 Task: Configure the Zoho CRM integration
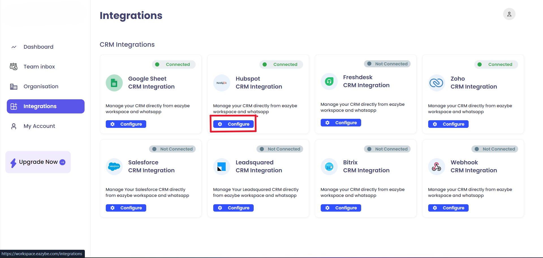(448, 124)
